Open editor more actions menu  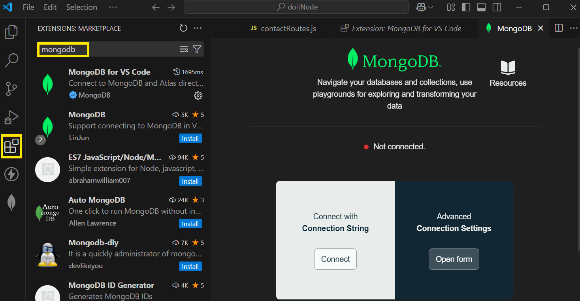click(573, 28)
